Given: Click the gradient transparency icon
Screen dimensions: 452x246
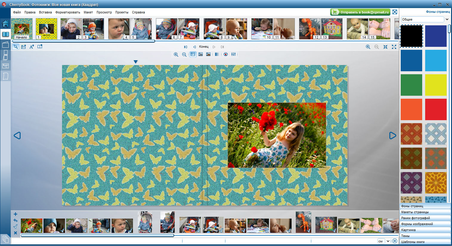Looking at the screenshot, I should [x=217, y=54].
